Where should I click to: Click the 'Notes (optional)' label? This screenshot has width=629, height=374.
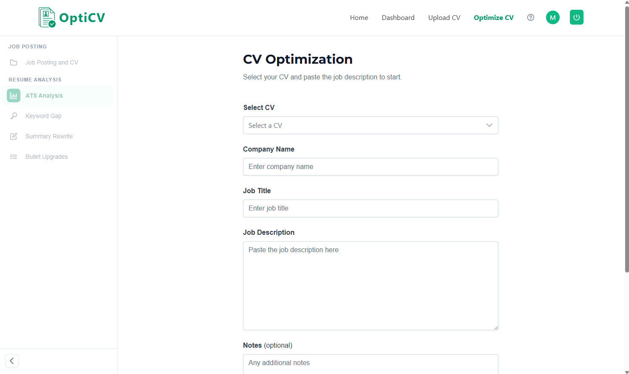[268, 345]
